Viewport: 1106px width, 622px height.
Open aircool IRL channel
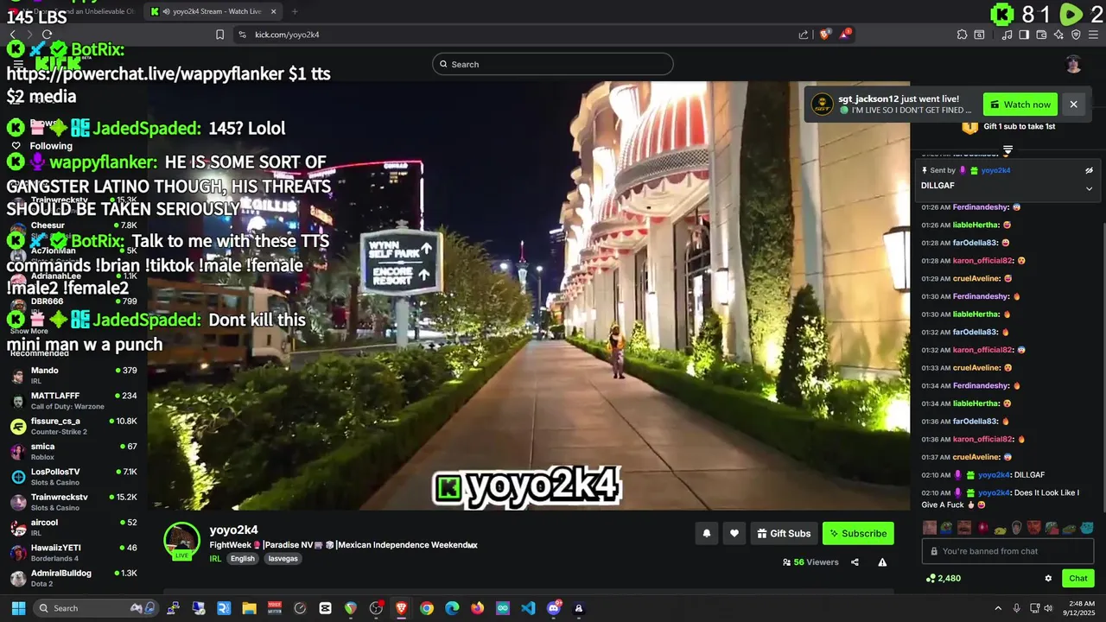pos(73,527)
